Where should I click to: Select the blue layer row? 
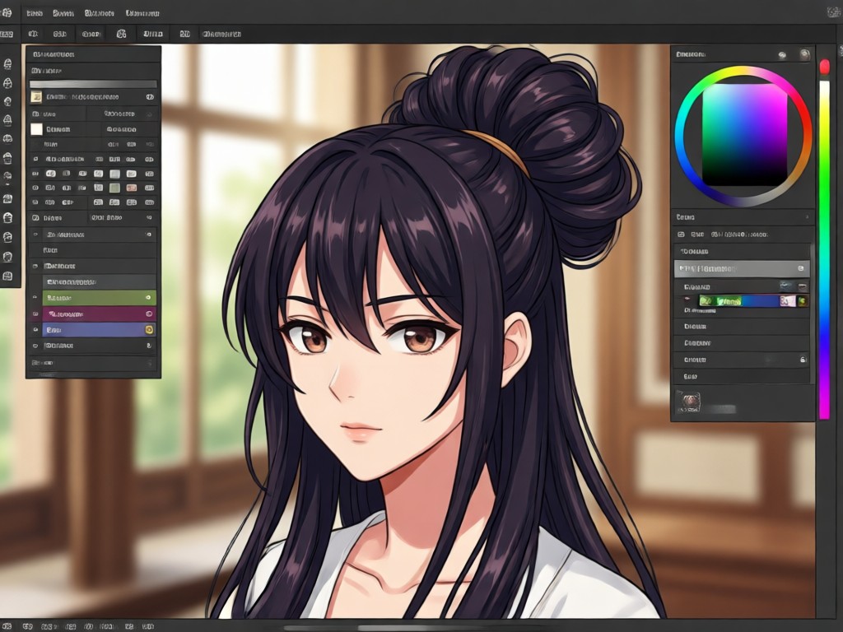tap(99, 329)
